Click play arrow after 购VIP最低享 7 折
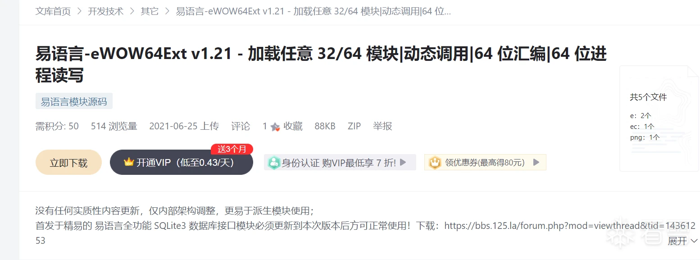 tap(403, 162)
